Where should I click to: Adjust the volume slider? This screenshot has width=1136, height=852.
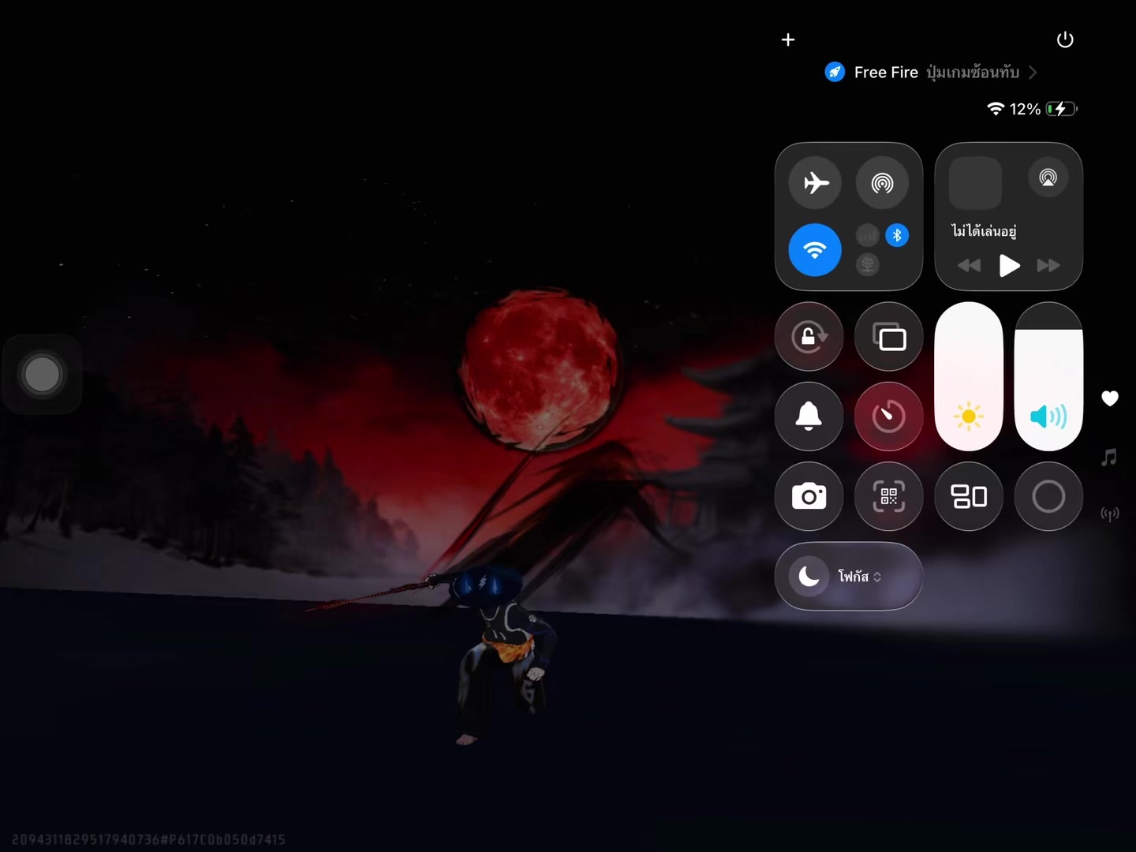pyautogui.click(x=1048, y=376)
